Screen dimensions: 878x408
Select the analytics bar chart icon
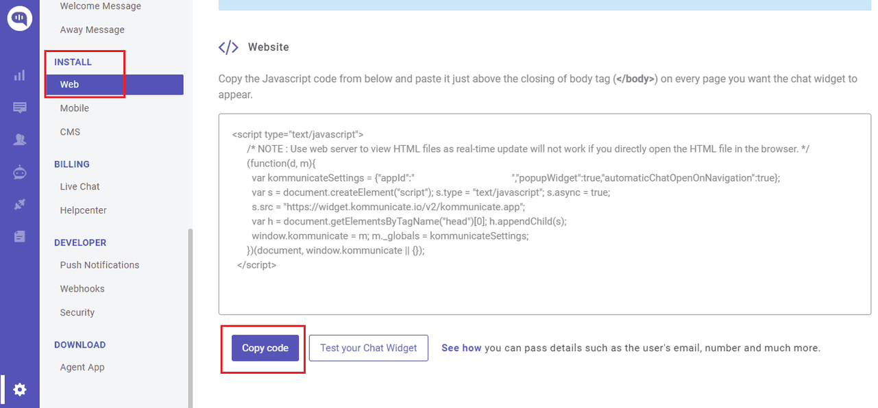click(x=19, y=75)
